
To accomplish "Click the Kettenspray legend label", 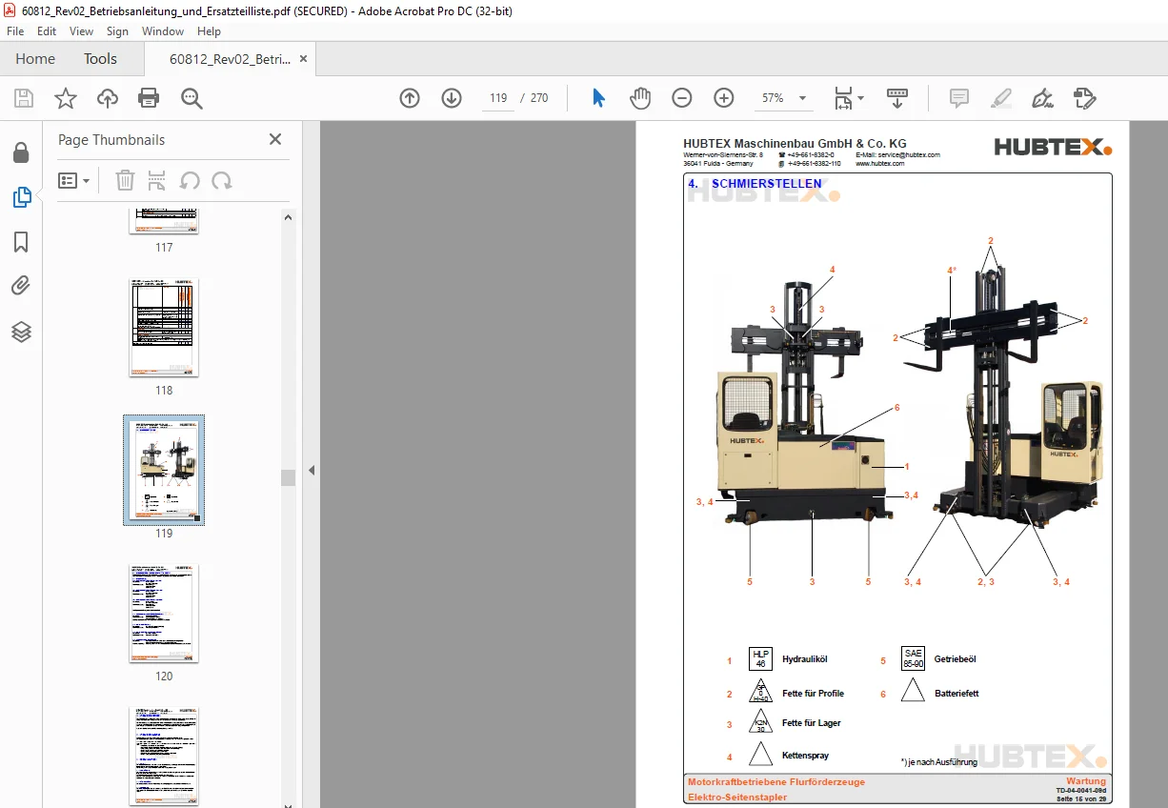I will pos(805,756).
